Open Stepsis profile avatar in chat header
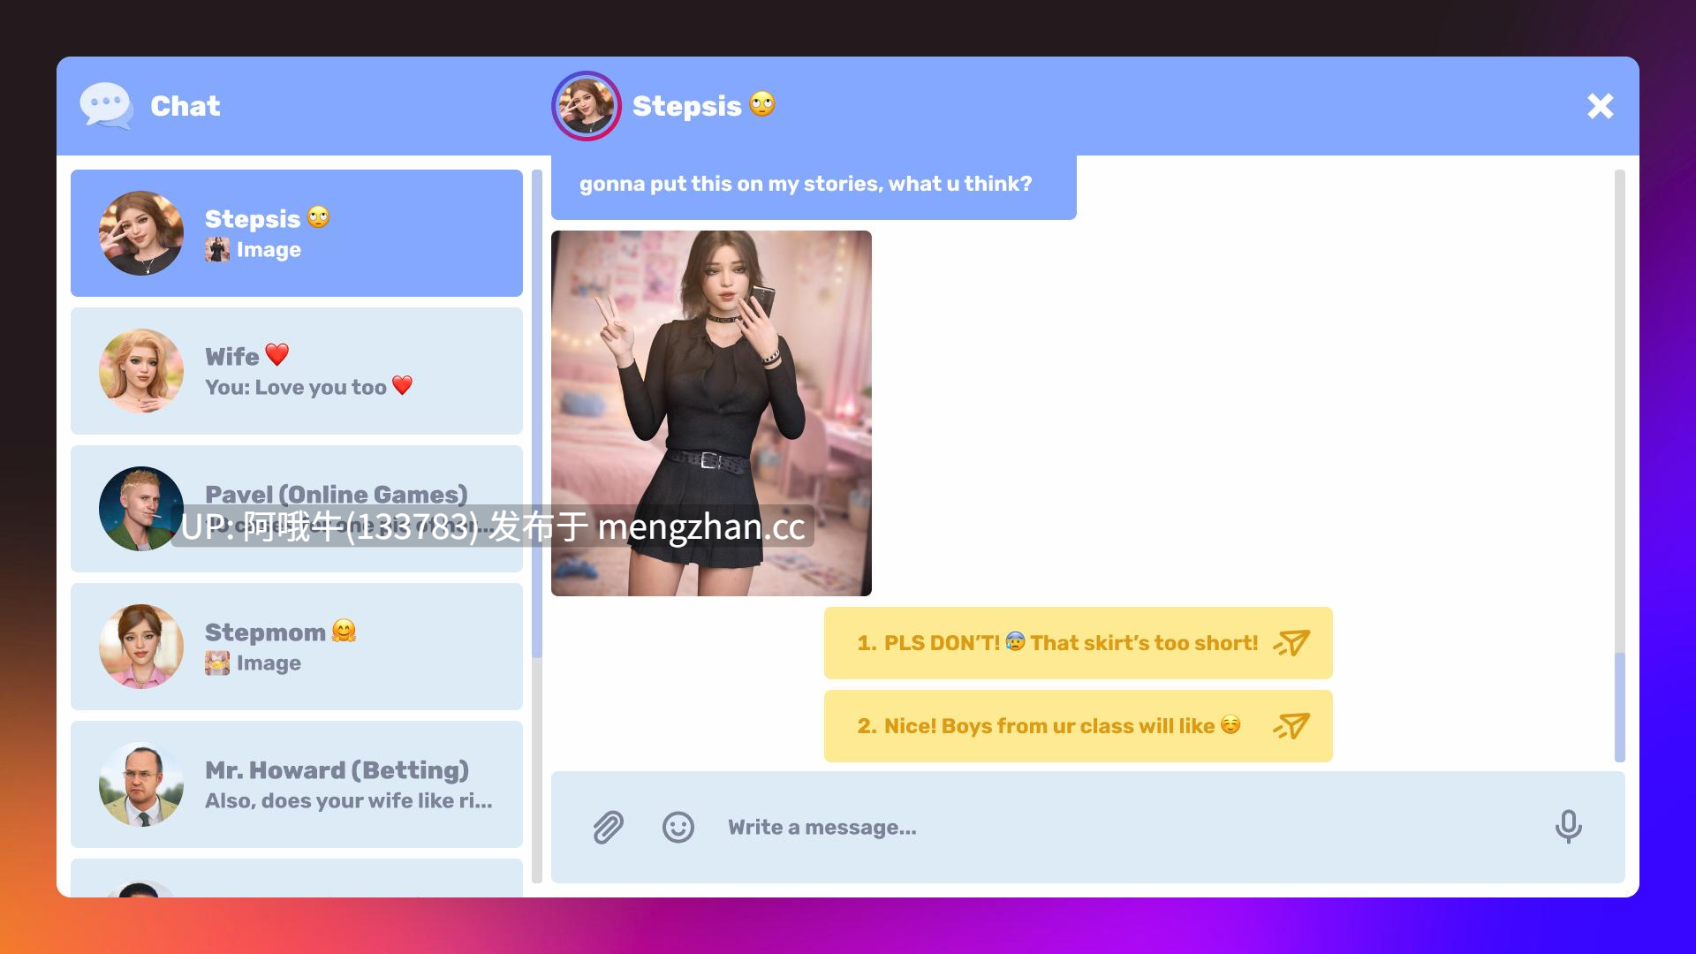Viewport: 1696px width, 954px height. click(x=587, y=106)
